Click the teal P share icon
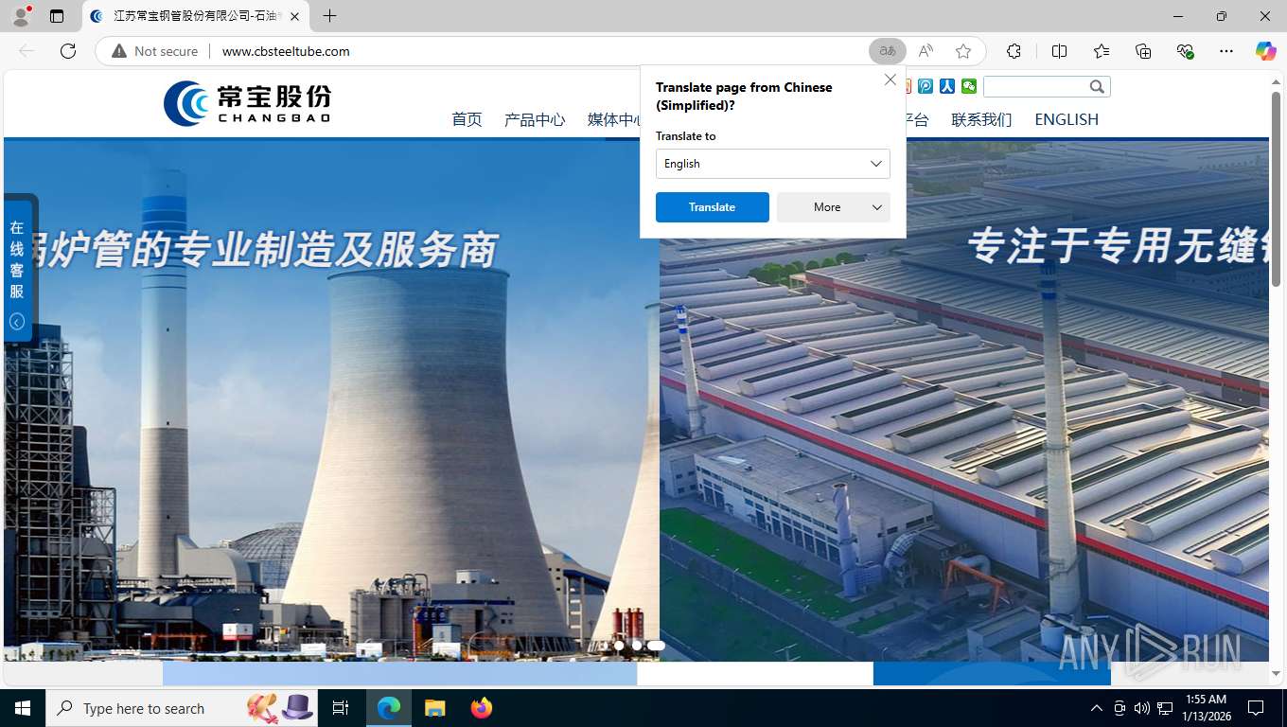This screenshot has height=727, width=1287. click(x=926, y=86)
